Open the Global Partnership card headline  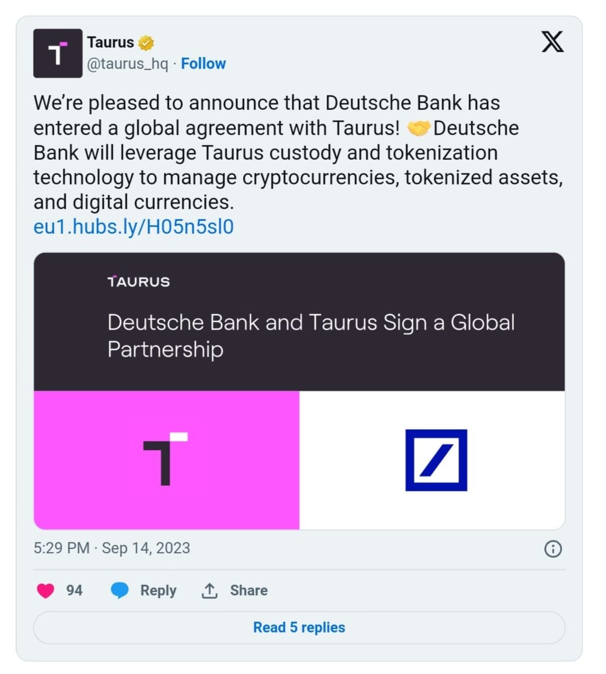tap(311, 335)
